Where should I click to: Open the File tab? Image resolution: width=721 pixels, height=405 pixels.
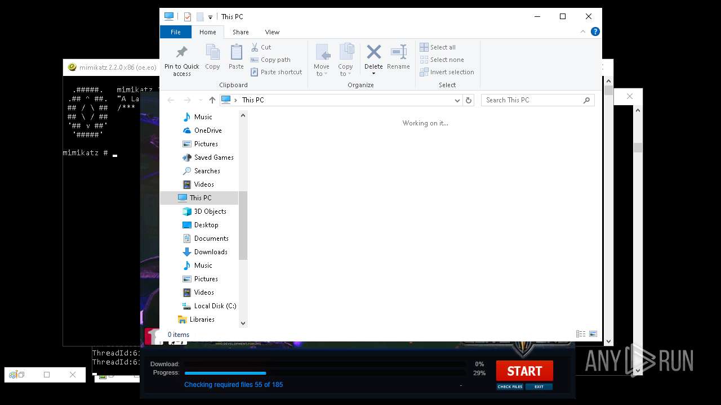click(176, 32)
